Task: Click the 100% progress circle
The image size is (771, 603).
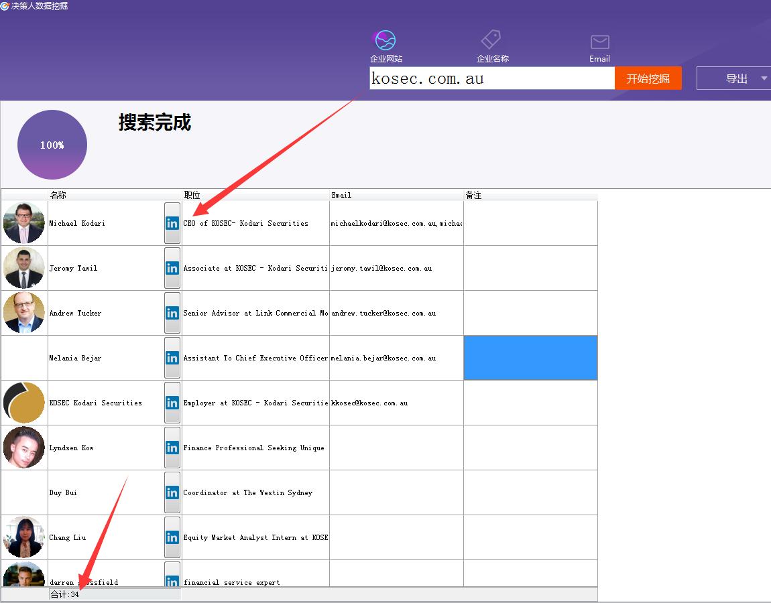Action: click(x=52, y=145)
